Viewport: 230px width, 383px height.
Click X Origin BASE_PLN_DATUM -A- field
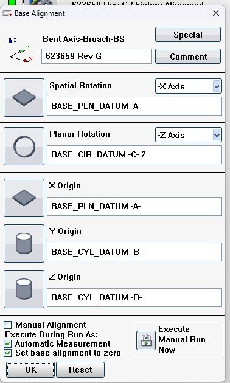point(134,207)
